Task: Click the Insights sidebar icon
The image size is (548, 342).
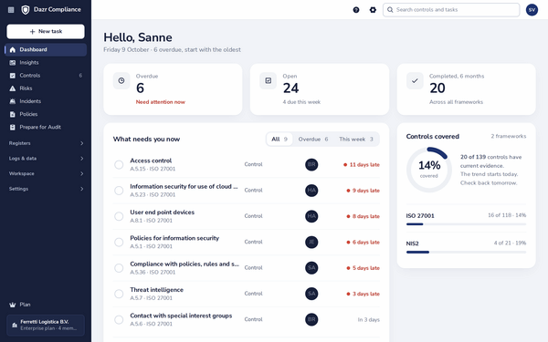Action: [x=13, y=62]
